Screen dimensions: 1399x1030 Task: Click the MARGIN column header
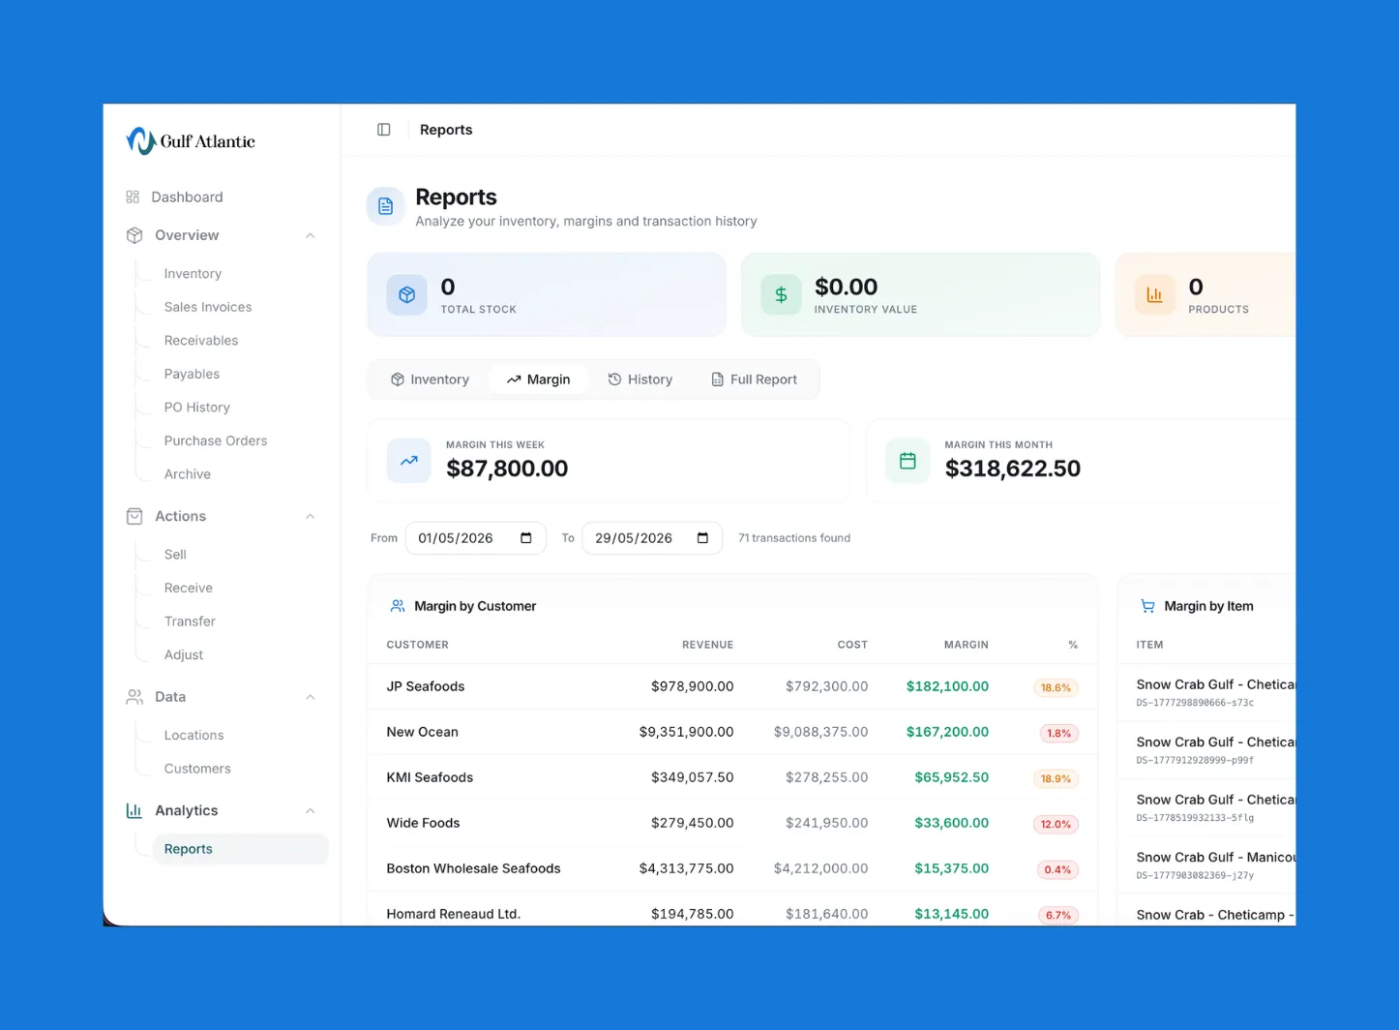(967, 645)
